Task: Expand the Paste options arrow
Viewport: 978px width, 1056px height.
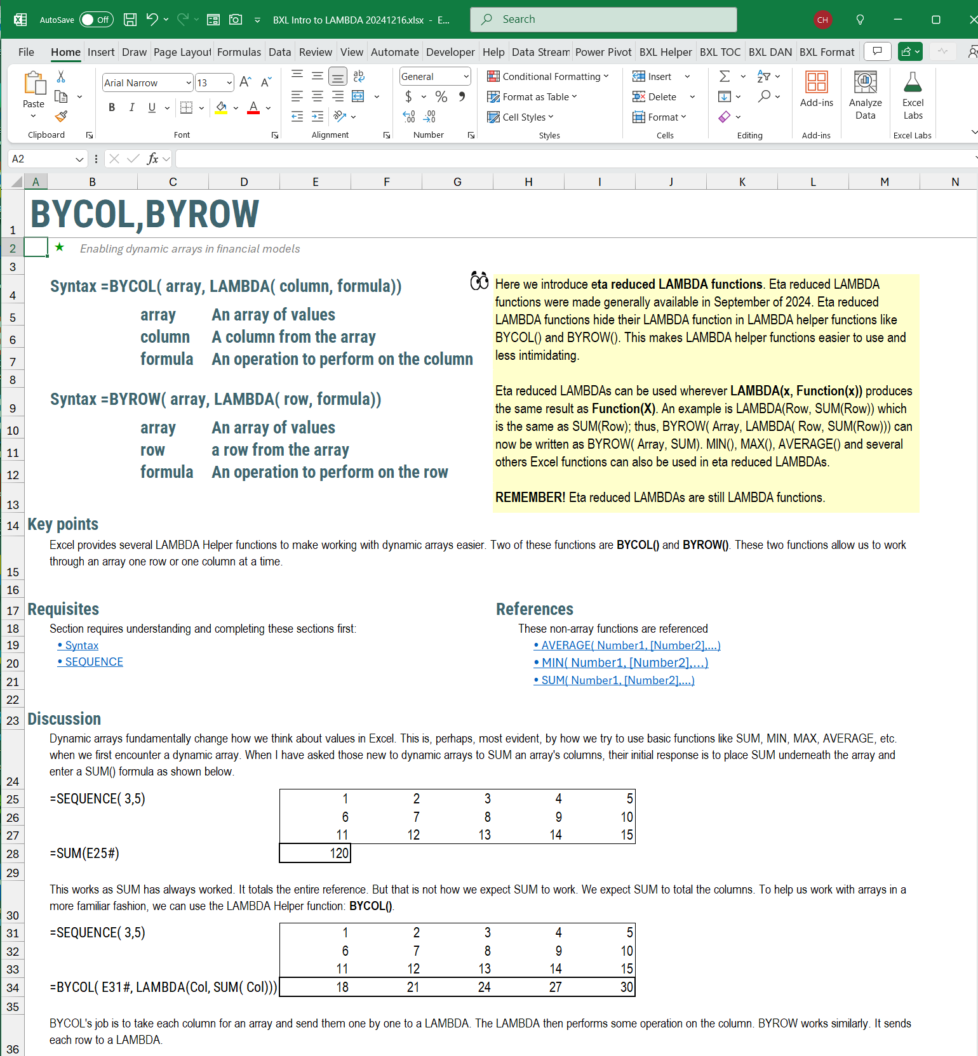Action: click(34, 116)
